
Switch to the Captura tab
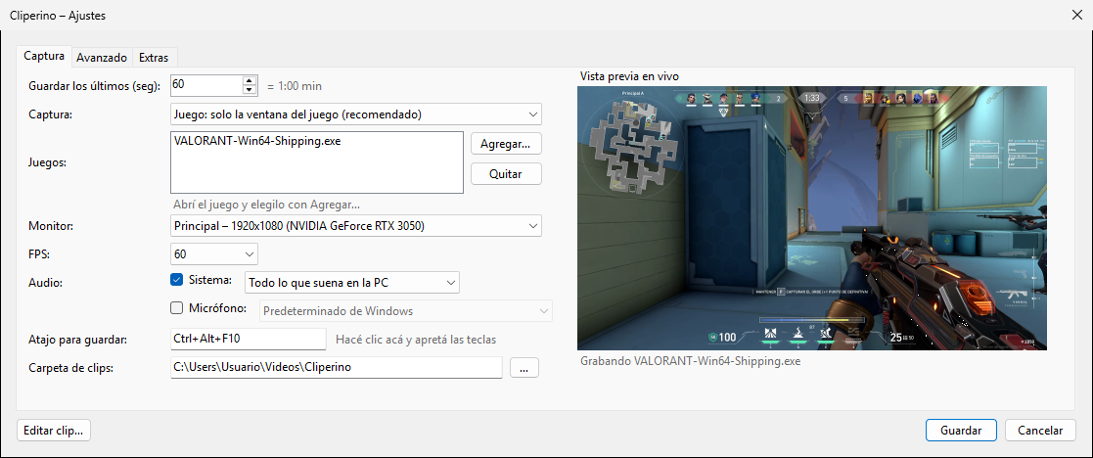click(44, 57)
